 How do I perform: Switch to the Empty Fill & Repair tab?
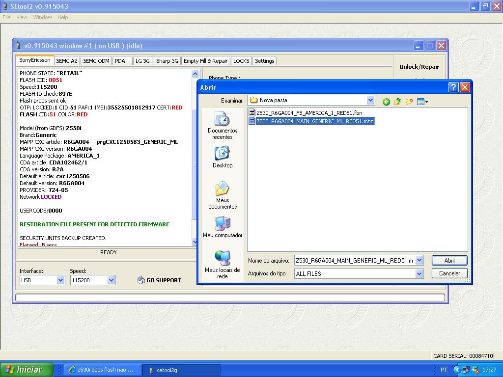pyautogui.click(x=206, y=61)
